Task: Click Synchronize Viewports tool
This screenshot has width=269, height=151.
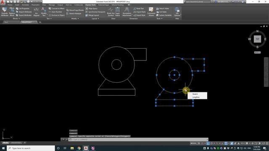Action: 95,12
